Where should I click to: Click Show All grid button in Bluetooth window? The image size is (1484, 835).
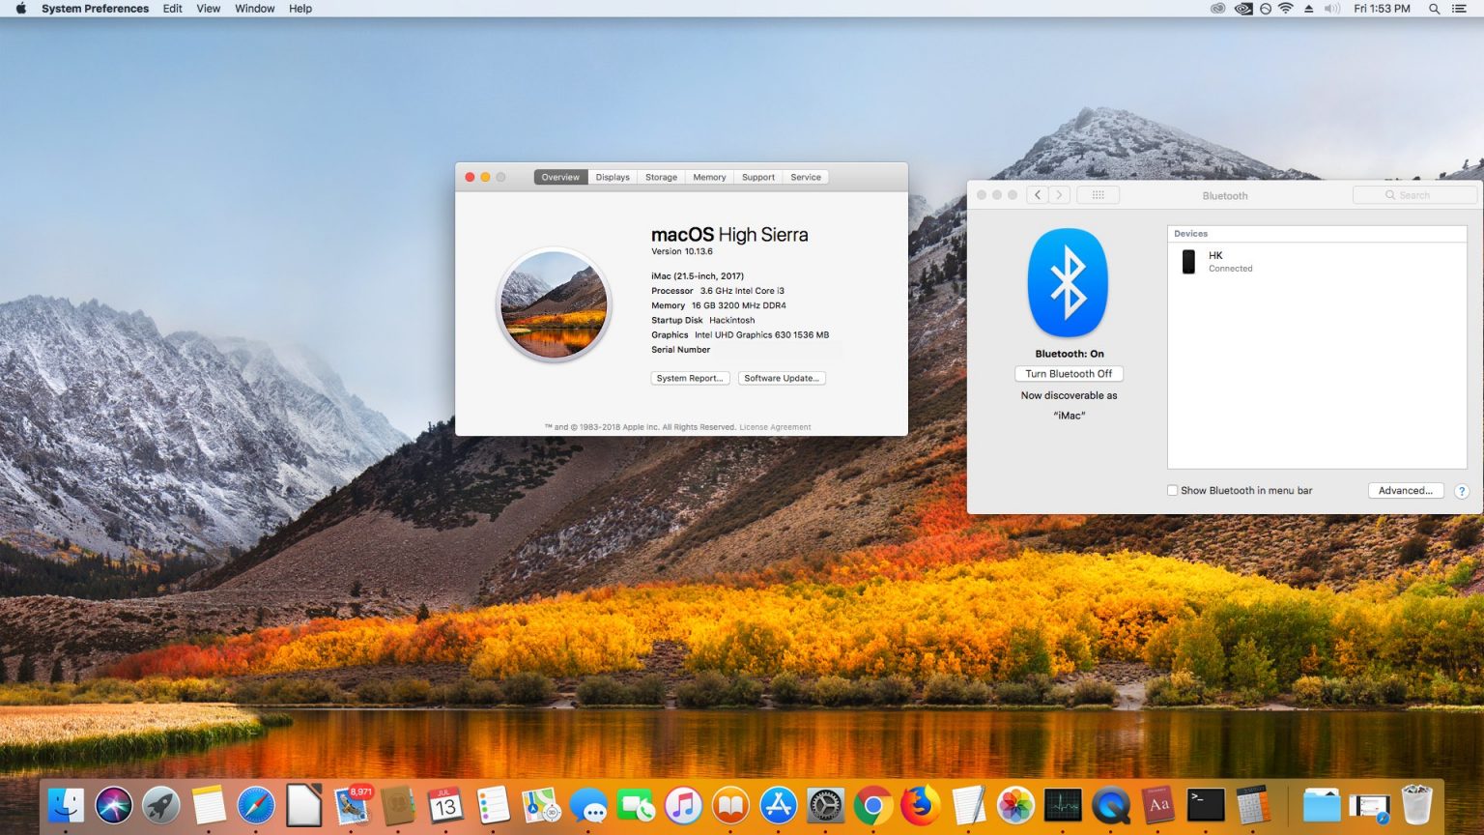(x=1098, y=195)
